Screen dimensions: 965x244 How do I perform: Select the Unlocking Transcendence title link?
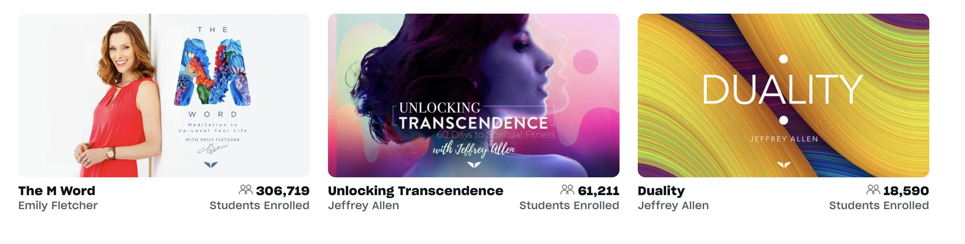pyautogui.click(x=415, y=191)
